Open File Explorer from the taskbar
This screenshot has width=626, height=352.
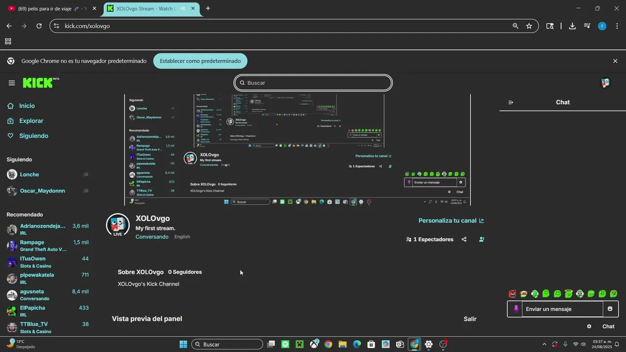pyautogui.click(x=342, y=344)
